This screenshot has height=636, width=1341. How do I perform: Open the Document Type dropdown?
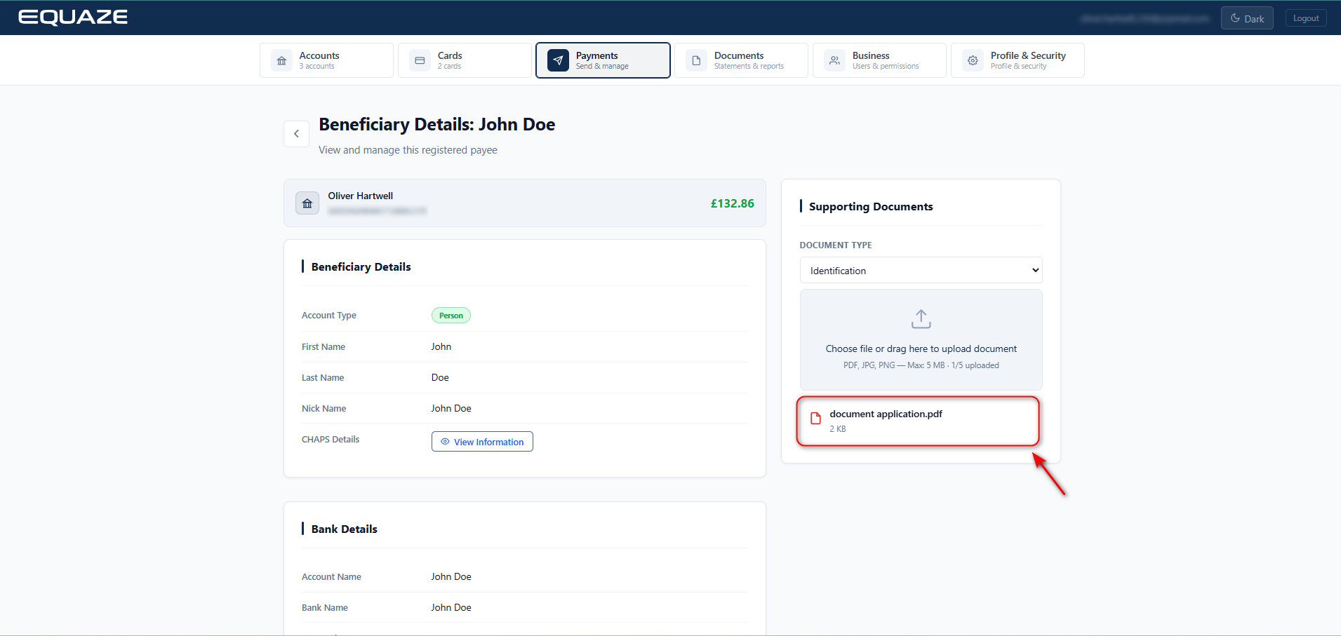coord(921,271)
